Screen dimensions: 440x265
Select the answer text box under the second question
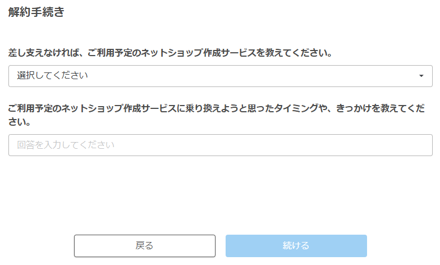click(x=220, y=145)
